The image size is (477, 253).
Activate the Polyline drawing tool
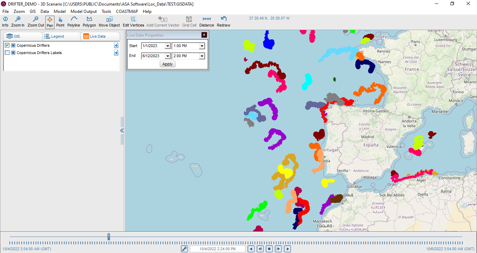click(74, 21)
